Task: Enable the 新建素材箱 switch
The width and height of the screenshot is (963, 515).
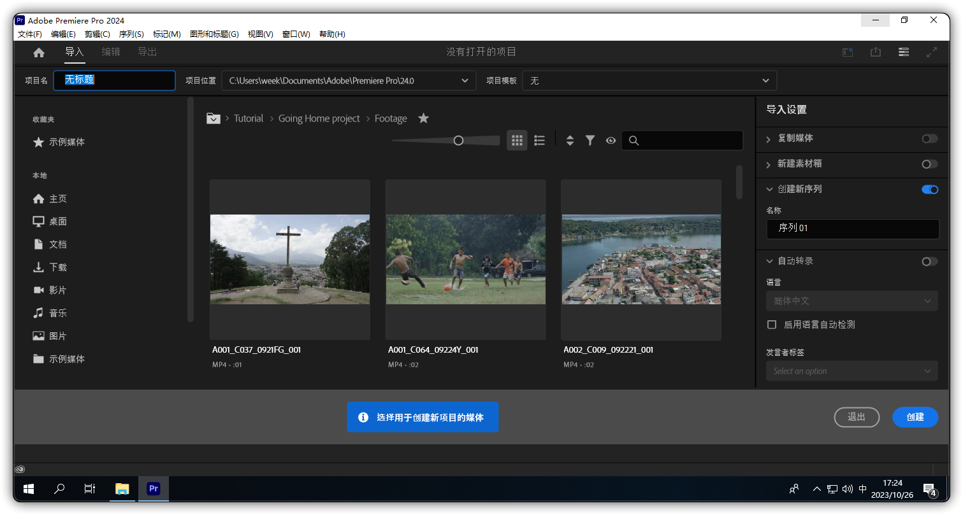Action: pyautogui.click(x=930, y=164)
